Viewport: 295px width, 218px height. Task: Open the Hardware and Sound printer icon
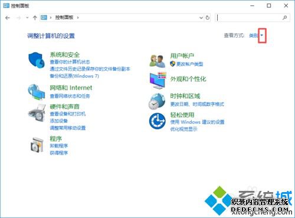[37, 113]
